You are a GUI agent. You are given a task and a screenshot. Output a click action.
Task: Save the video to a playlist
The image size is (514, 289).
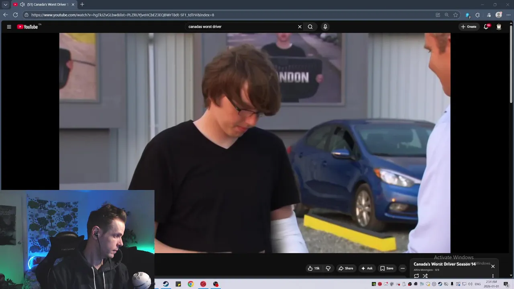click(387, 268)
